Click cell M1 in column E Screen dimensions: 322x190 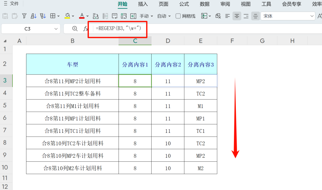(x=201, y=106)
